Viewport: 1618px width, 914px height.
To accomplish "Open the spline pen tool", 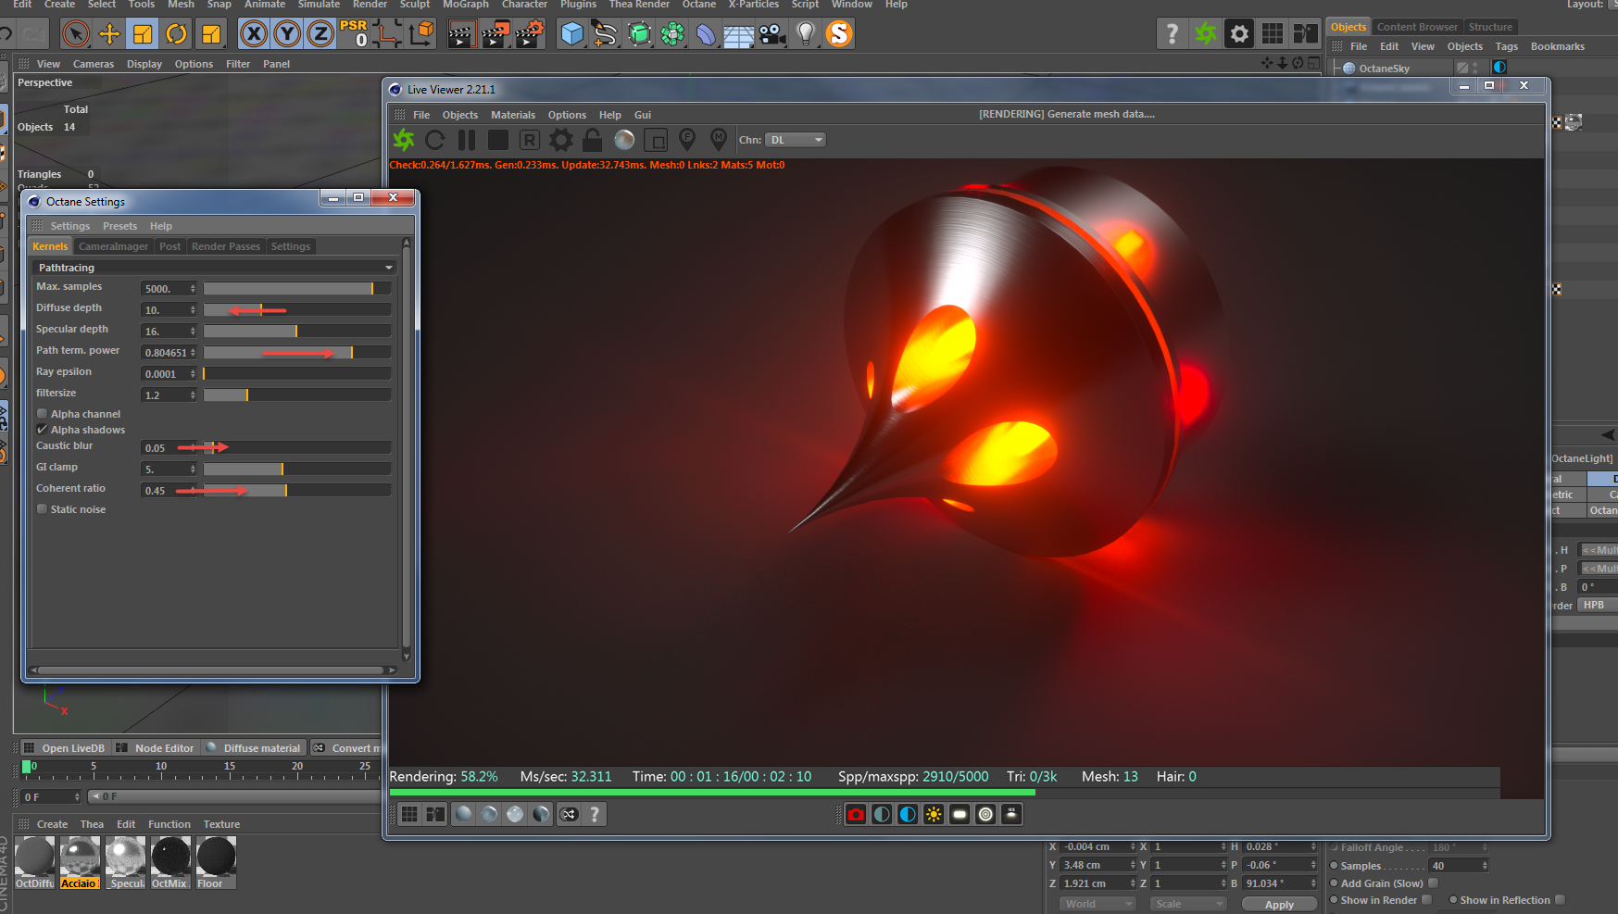I will coord(606,34).
